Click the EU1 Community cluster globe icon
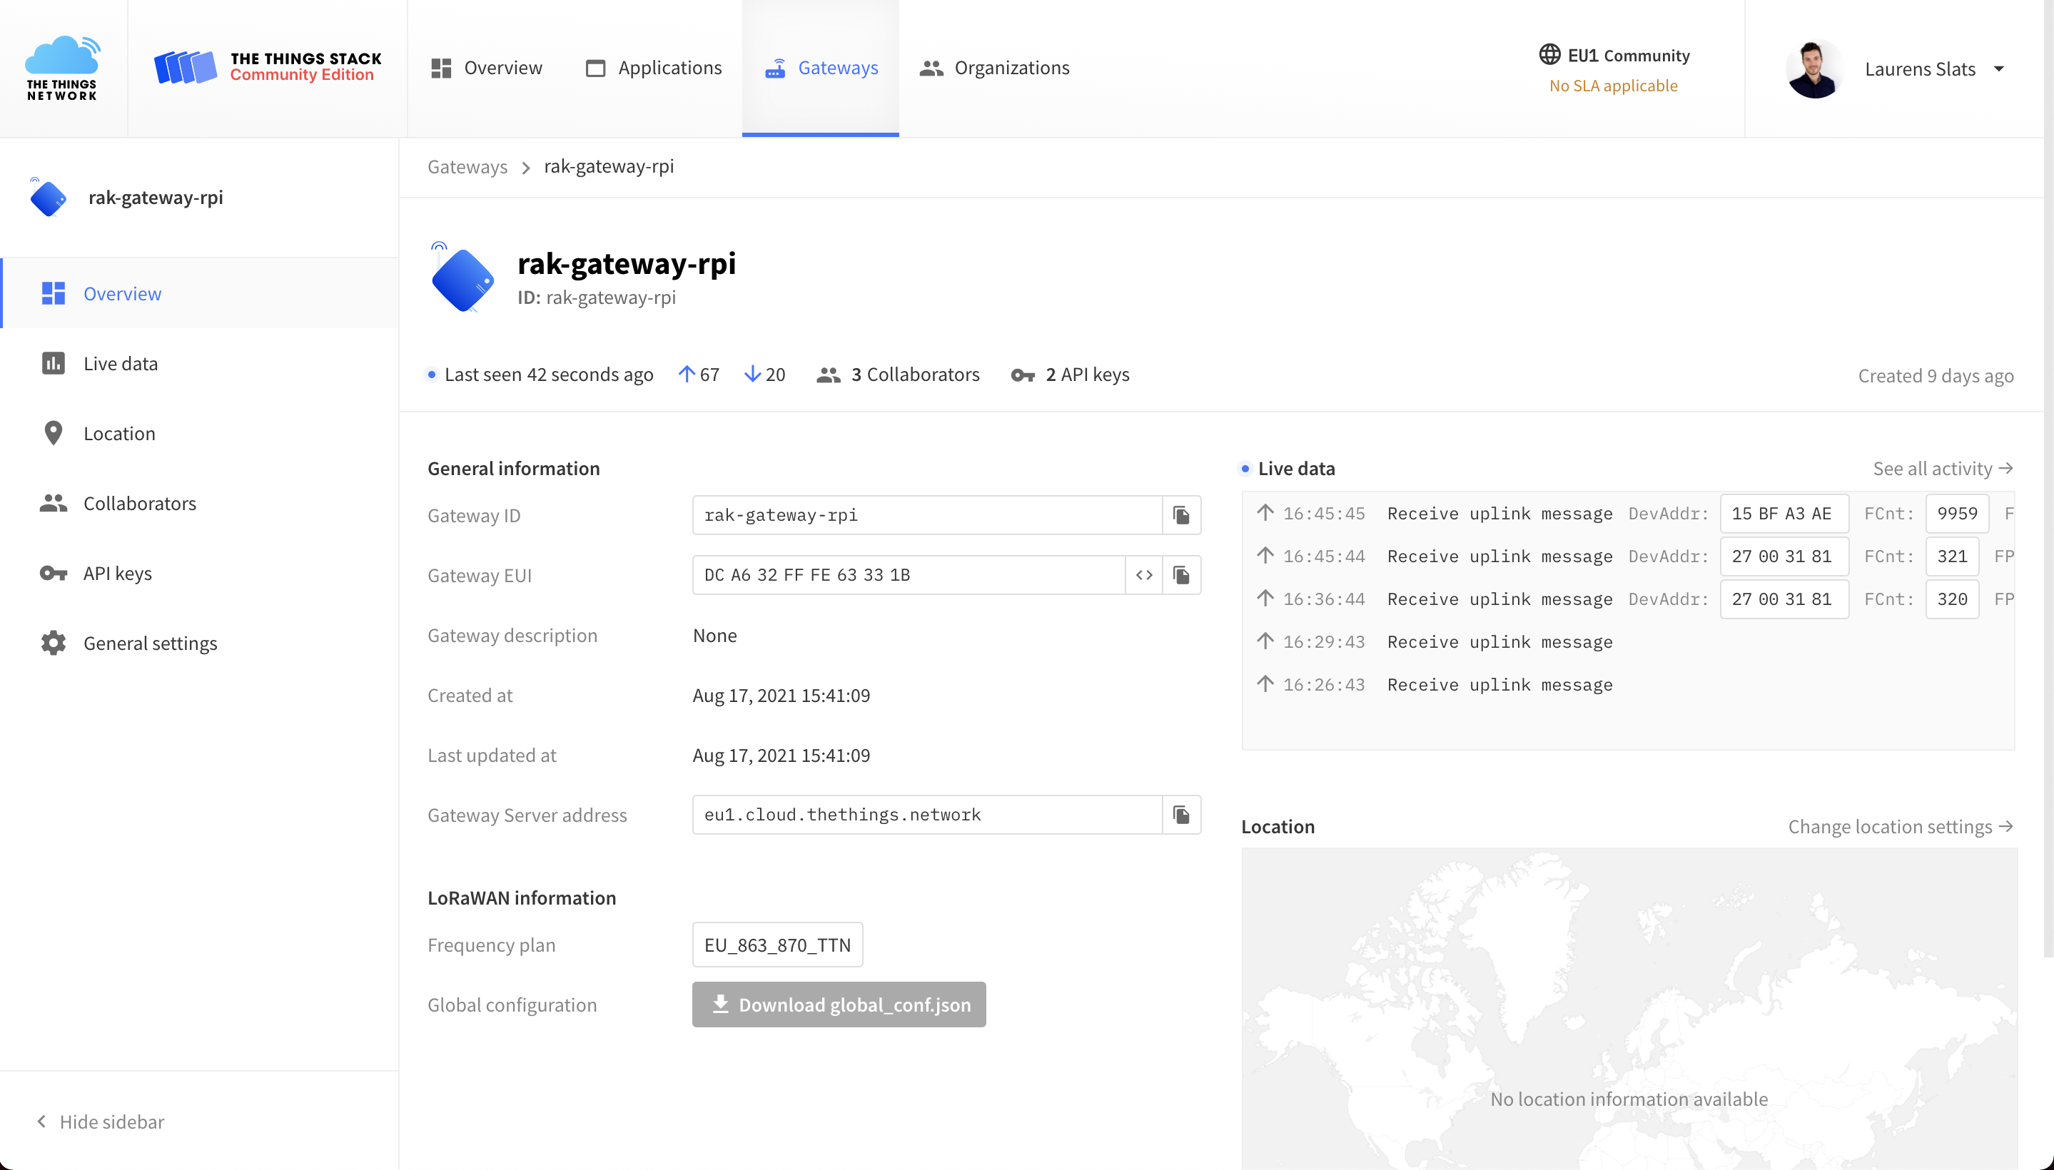Screen dimensions: 2054x1170 [1549, 55]
